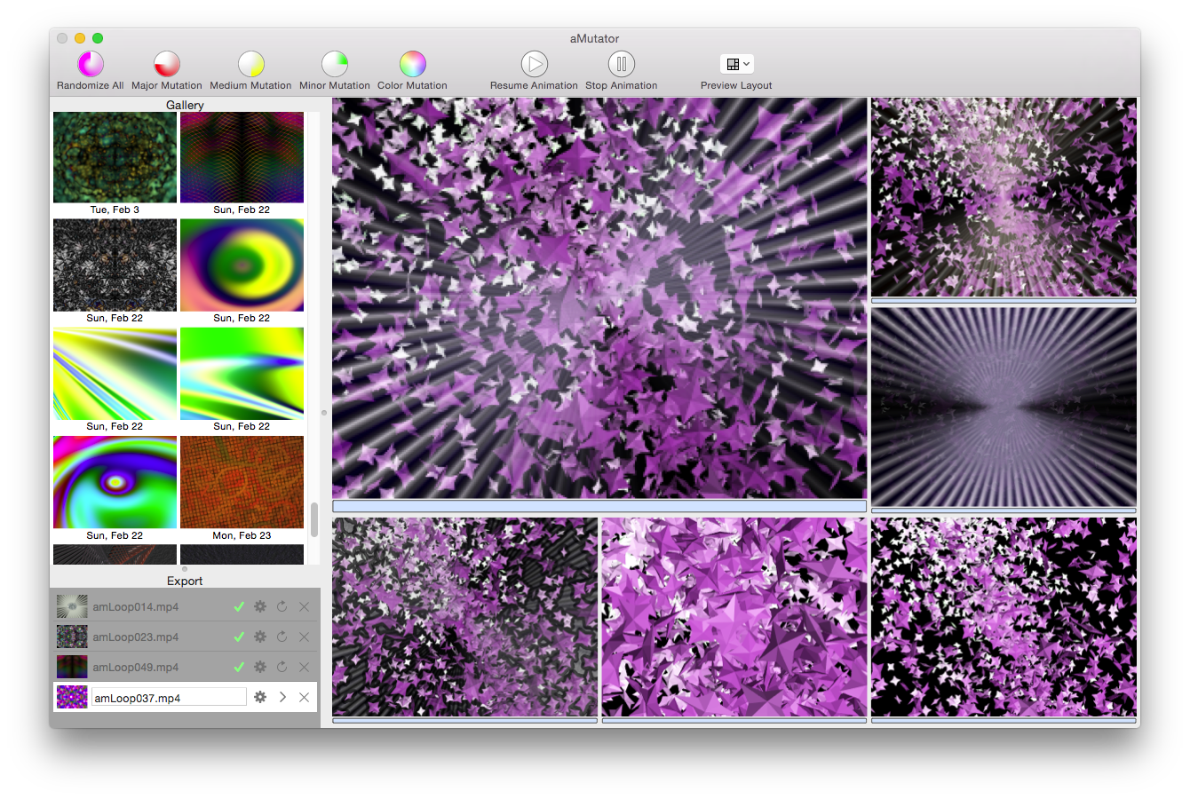Start export of amLoop037.mp4 with the arrow
Image resolution: width=1190 pixels, height=799 pixels.
tap(282, 697)
